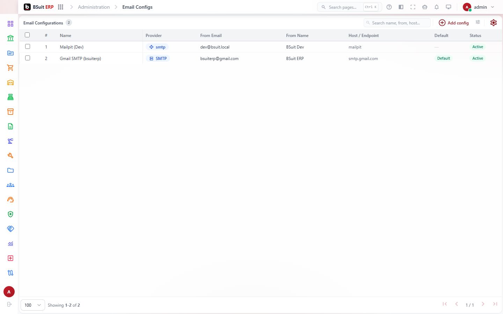The width and height of the screenshot is (503, 314).
Task: Open the table filter sliders icon
Action: click(478, 22)
